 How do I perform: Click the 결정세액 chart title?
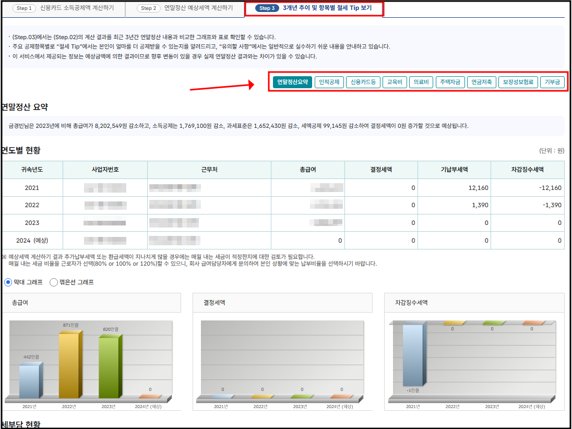[214, 303]
